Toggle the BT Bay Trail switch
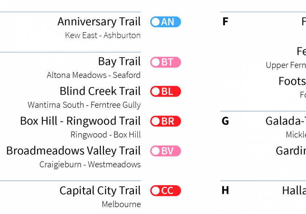The width and height of the screenshot is (306, 214). pos(165,62)
